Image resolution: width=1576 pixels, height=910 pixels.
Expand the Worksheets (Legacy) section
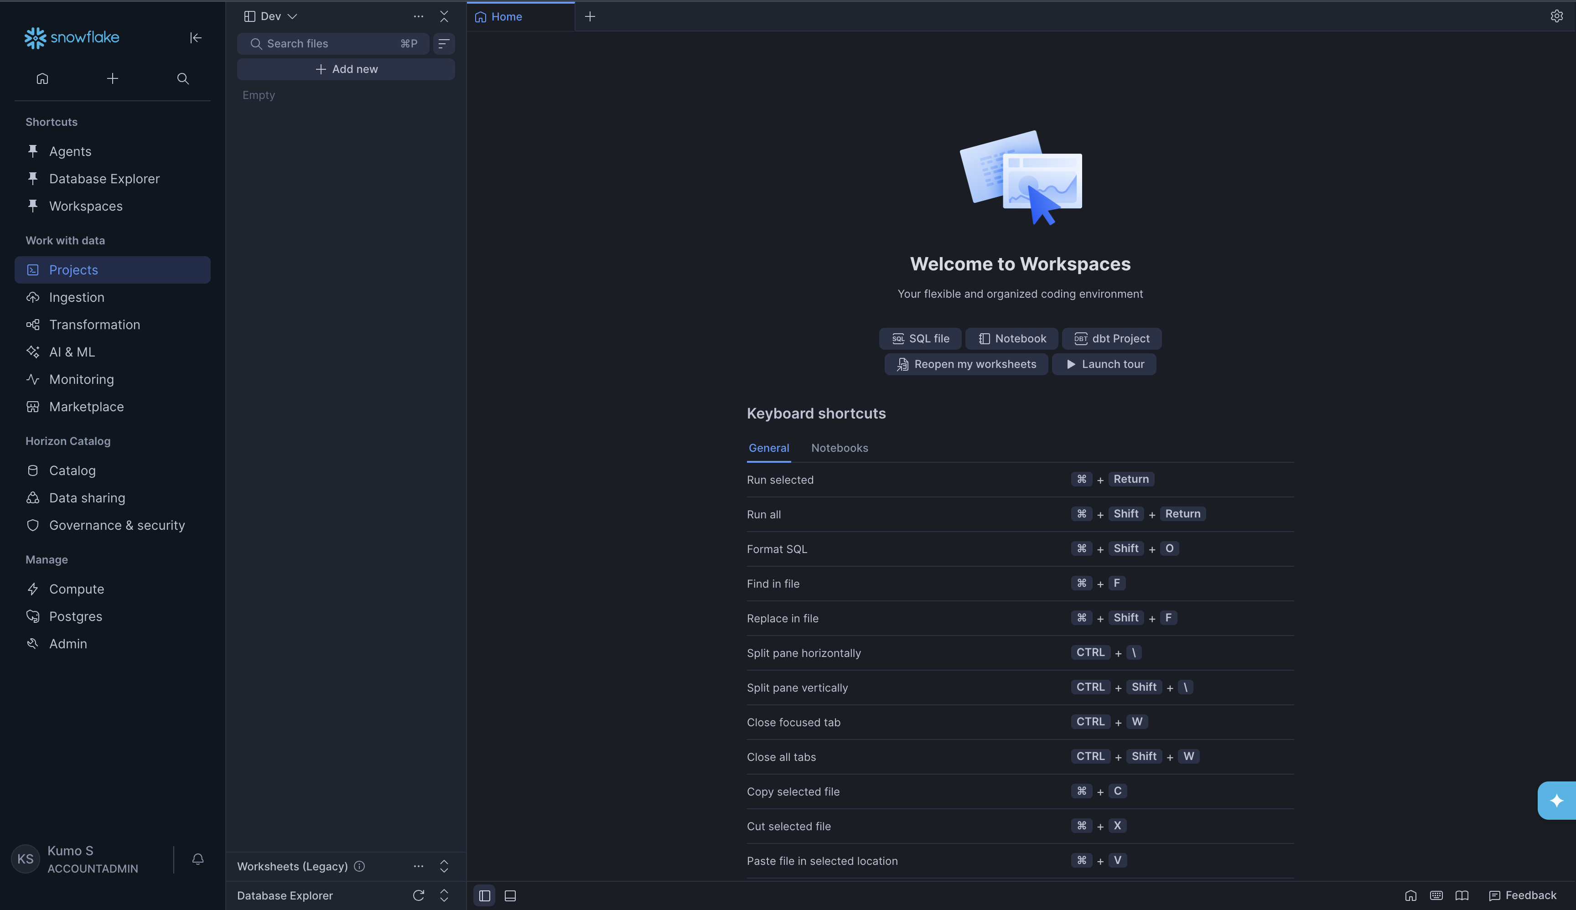coord(444,866)
